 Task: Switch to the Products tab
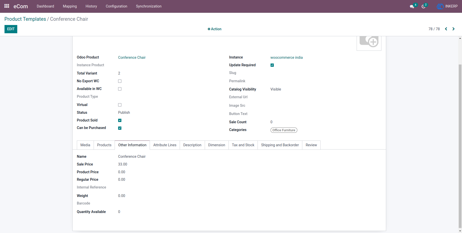click(x=104, y=145)
